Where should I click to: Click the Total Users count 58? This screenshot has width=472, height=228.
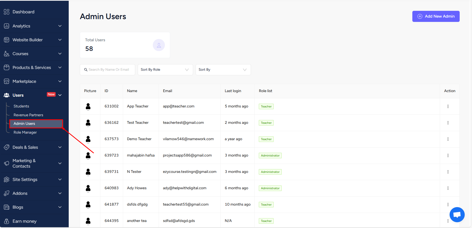point(89,49)
